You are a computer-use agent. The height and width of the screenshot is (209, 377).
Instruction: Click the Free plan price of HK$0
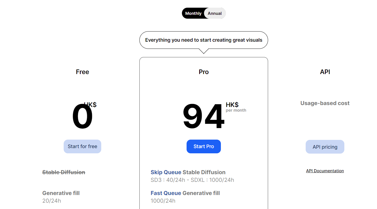coord(82,115)
